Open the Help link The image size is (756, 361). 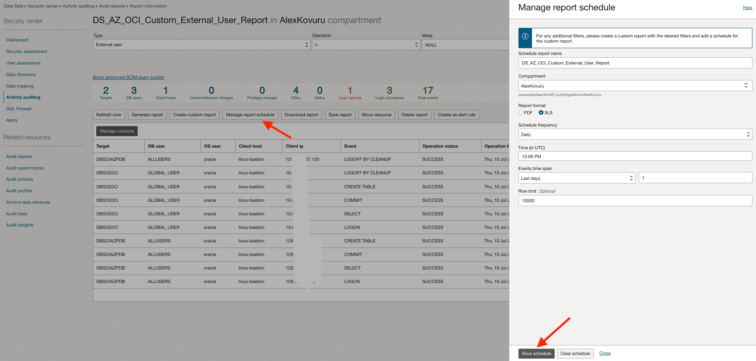pyautogui.click(x=747, y=8)
